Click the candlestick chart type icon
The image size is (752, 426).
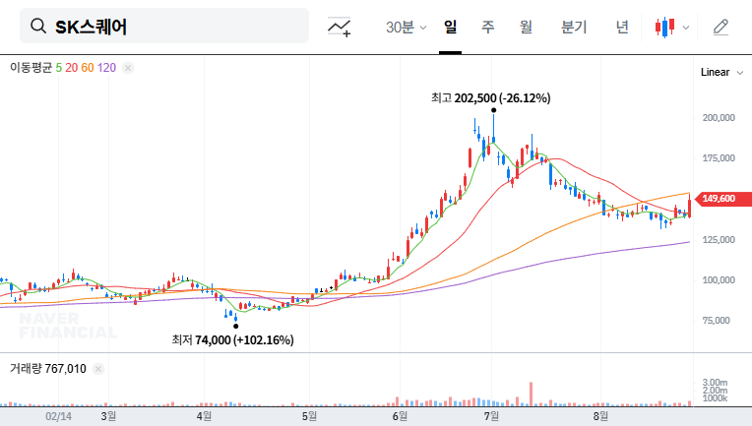pos(664,27)
